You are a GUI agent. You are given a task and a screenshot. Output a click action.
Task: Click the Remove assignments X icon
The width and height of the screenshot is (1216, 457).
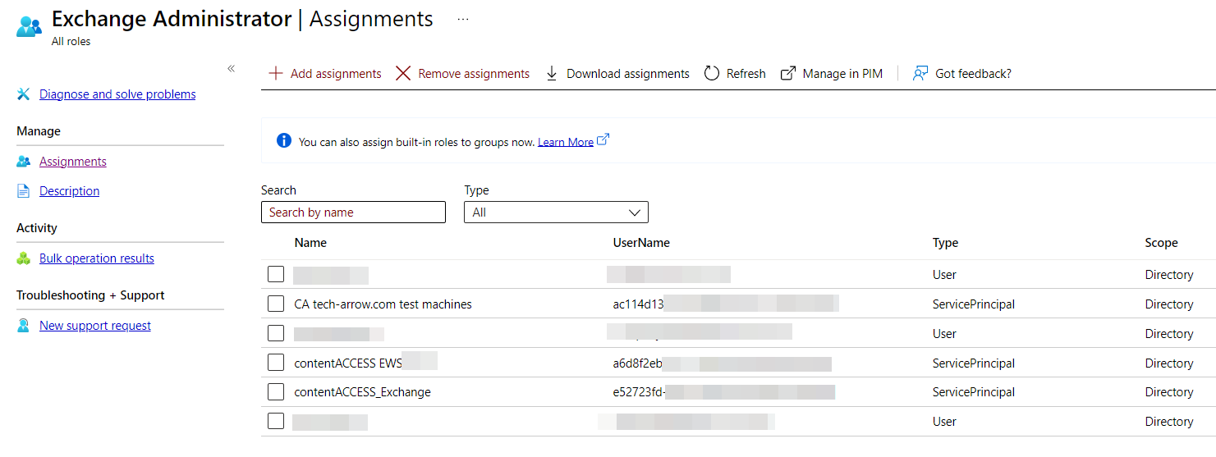point(403,74)
